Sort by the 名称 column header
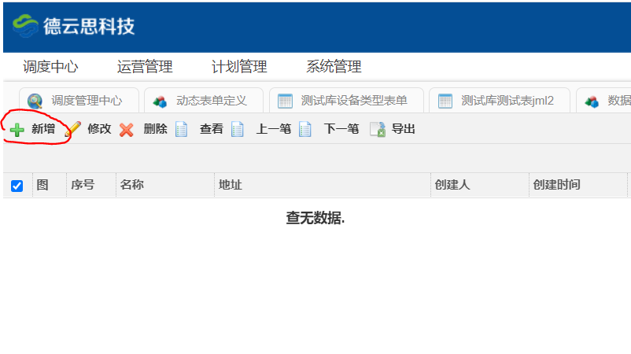 (x=132, y=185)
